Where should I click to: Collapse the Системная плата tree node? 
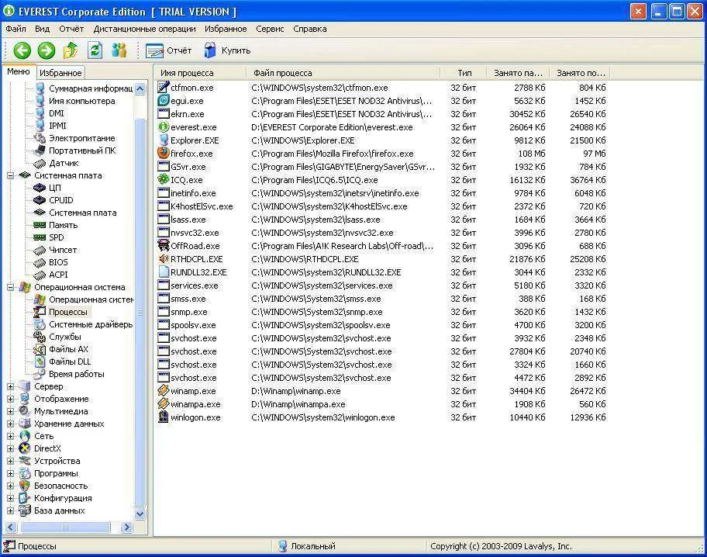click(x=10, y=175)
